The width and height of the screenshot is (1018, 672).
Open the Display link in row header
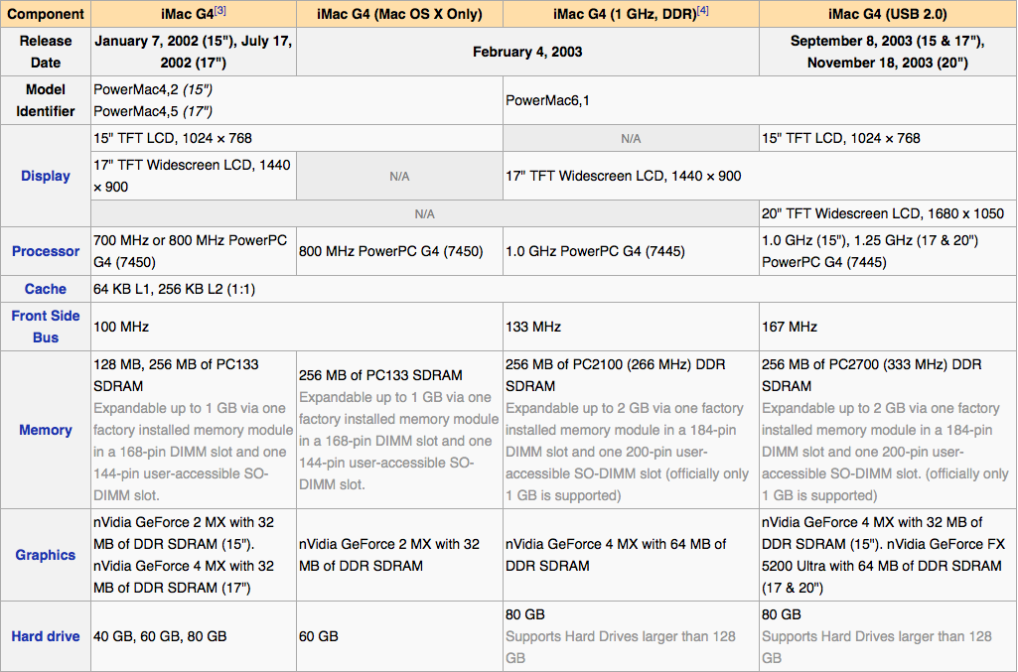[46, 176]
